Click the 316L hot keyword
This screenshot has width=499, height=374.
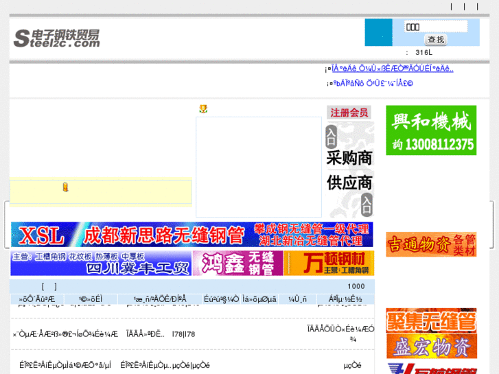coord(423,53)
